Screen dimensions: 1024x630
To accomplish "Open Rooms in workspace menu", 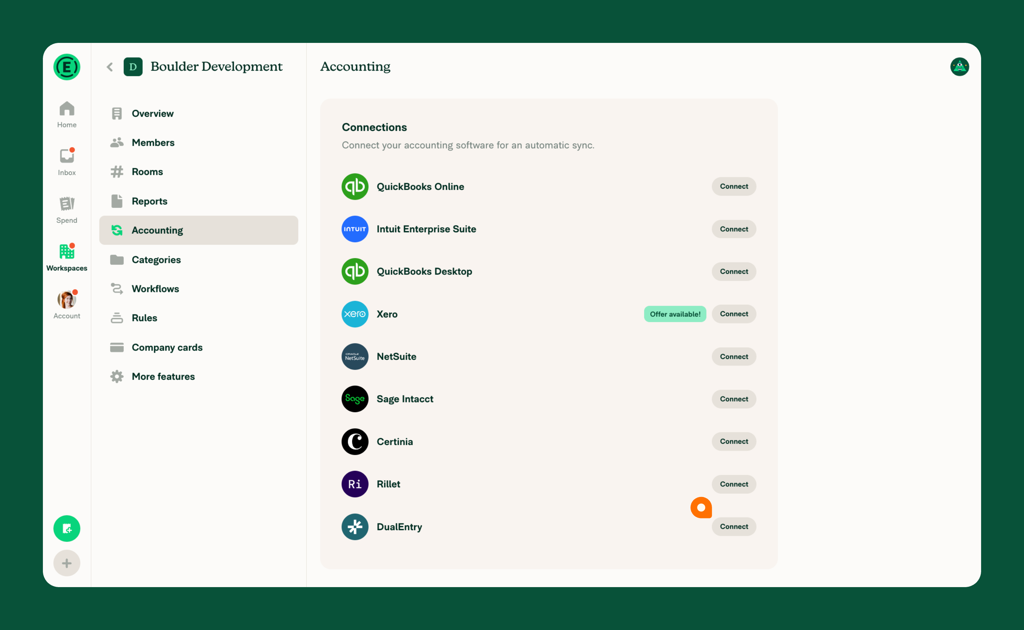I will click(x=198, y=172).
